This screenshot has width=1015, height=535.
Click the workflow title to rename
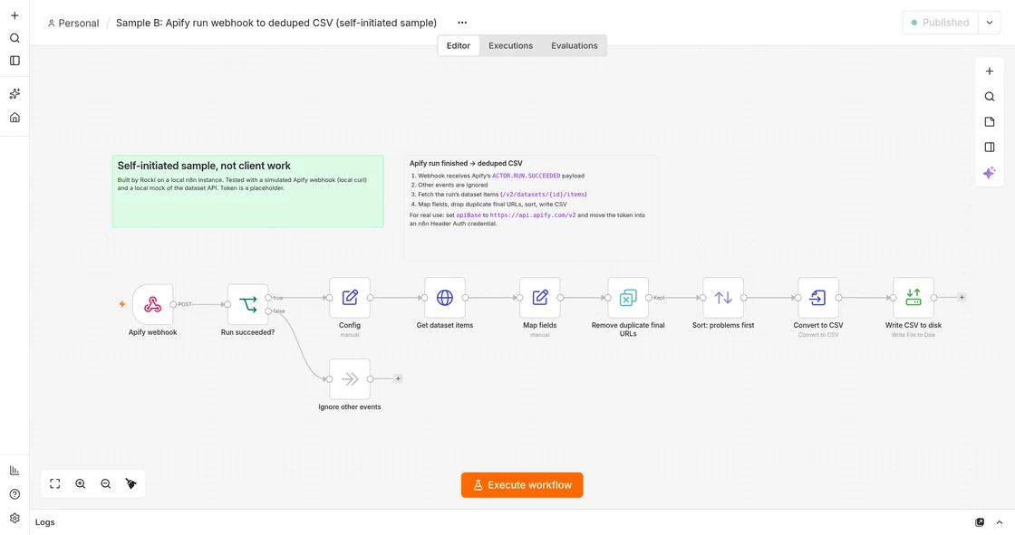276,23
